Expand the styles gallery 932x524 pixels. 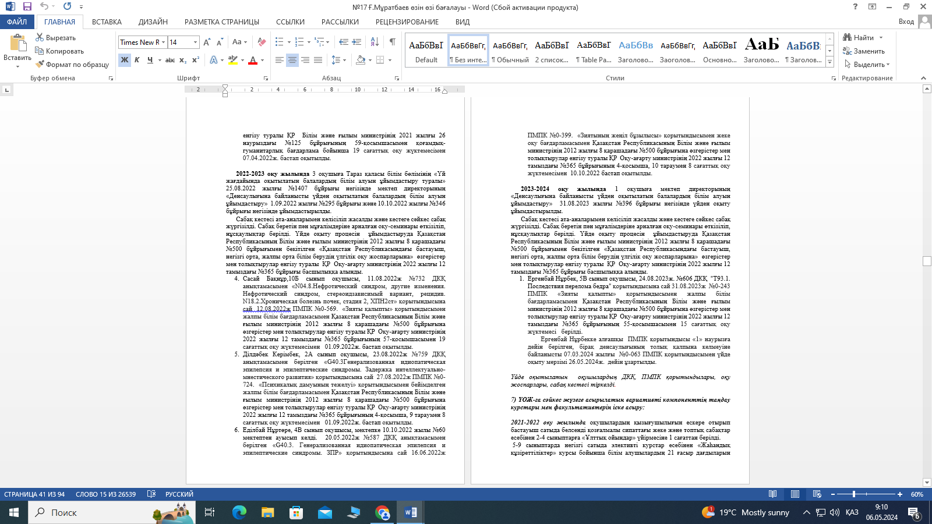click(x=829, y=62)
